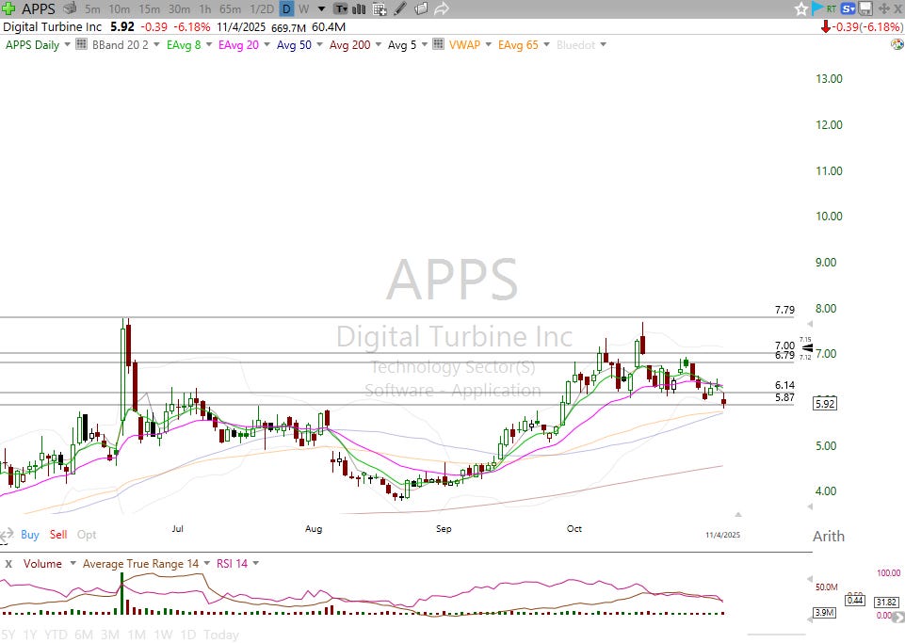Click the favorite star icon
Image resolution: width=905 pixels, height=643 pixels.
(801, 8)
